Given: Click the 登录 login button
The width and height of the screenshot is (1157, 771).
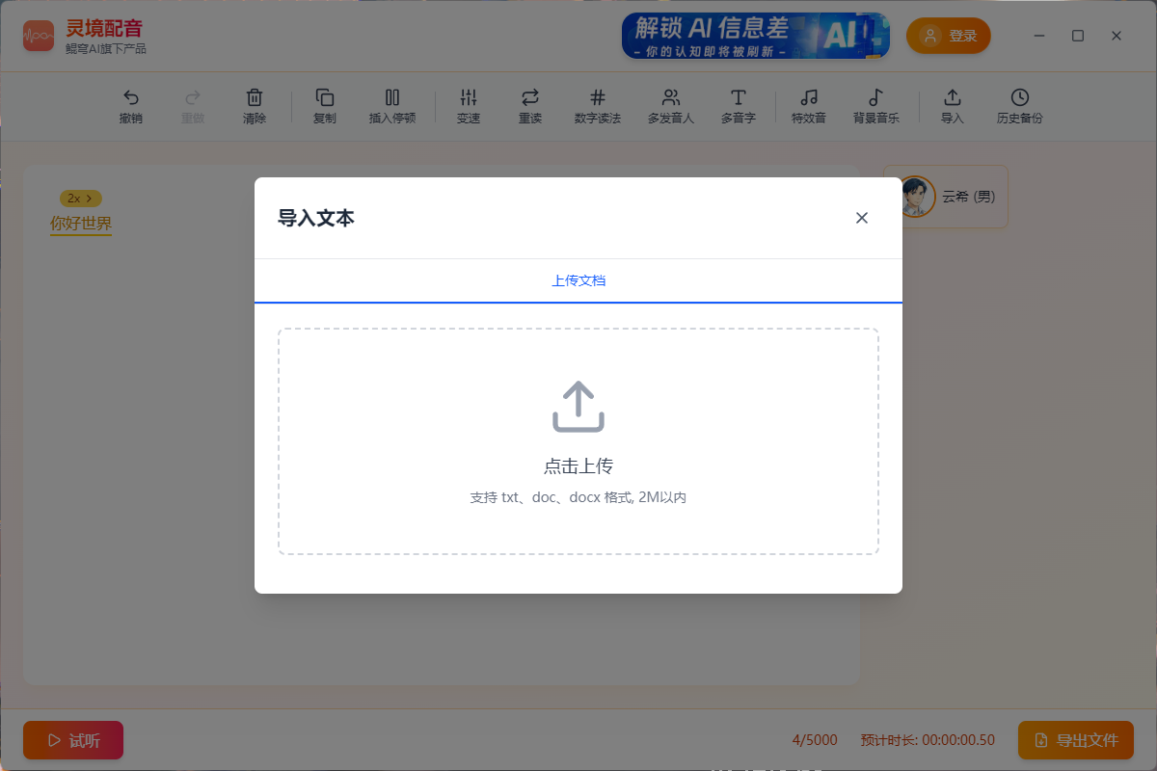Looking at the screenshot, I should tap(948, 35).
